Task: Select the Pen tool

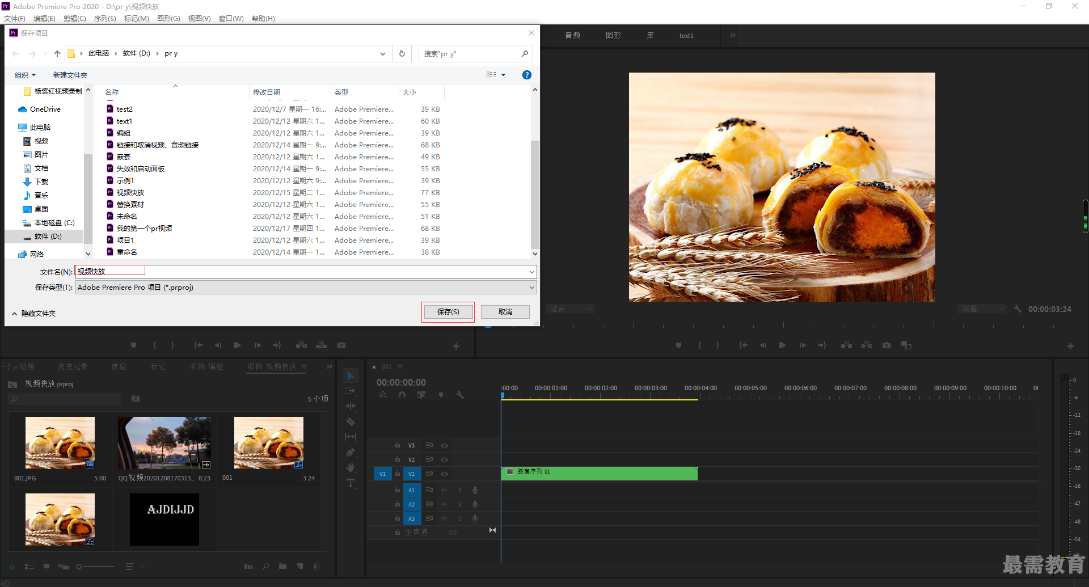Action: (x=351, y=452)
